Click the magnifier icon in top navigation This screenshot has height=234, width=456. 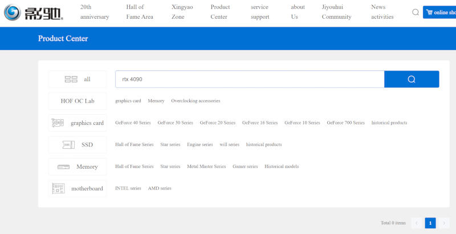pos(416,12)
